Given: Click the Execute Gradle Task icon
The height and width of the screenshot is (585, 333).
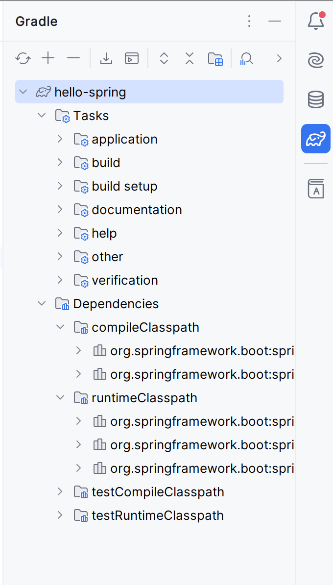Looking at the screenshot, I should coord(132,59).
